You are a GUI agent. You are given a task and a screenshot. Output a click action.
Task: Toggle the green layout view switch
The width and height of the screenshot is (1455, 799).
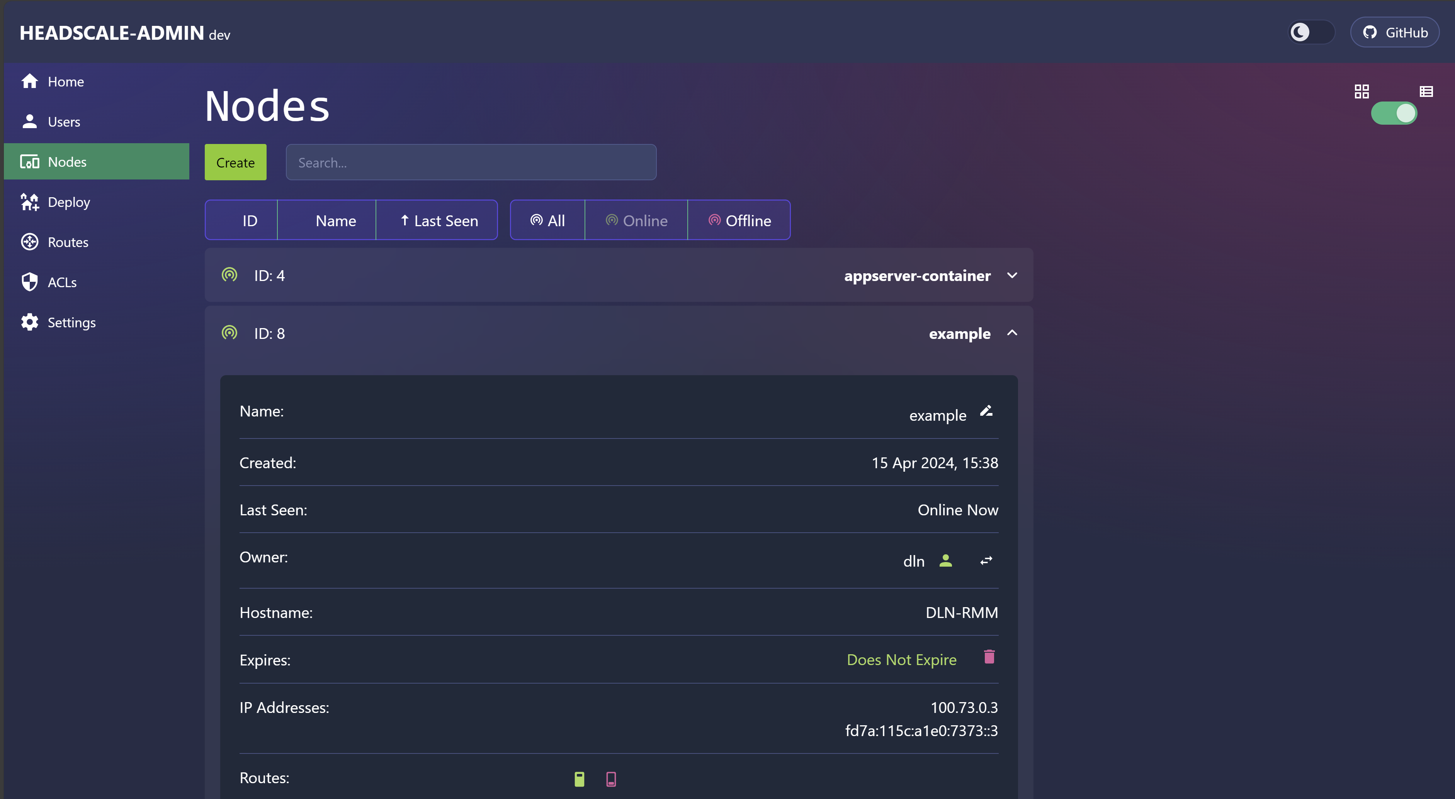1394,113
